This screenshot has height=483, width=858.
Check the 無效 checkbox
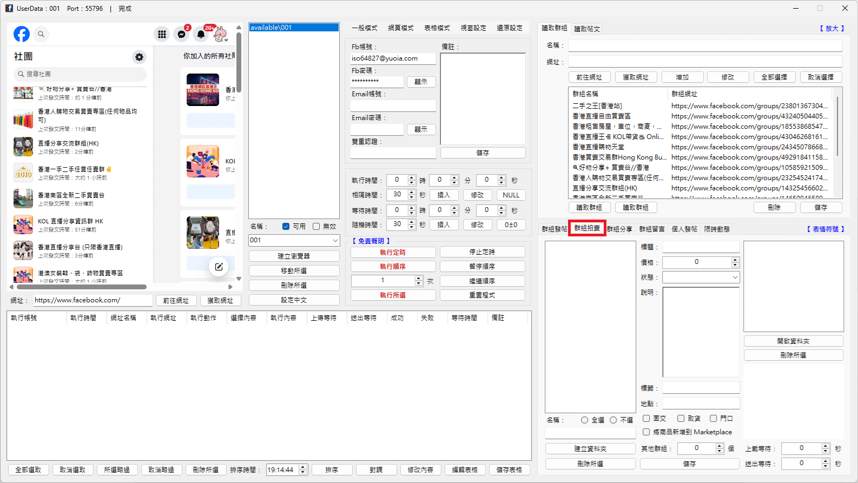coord(316,227)
